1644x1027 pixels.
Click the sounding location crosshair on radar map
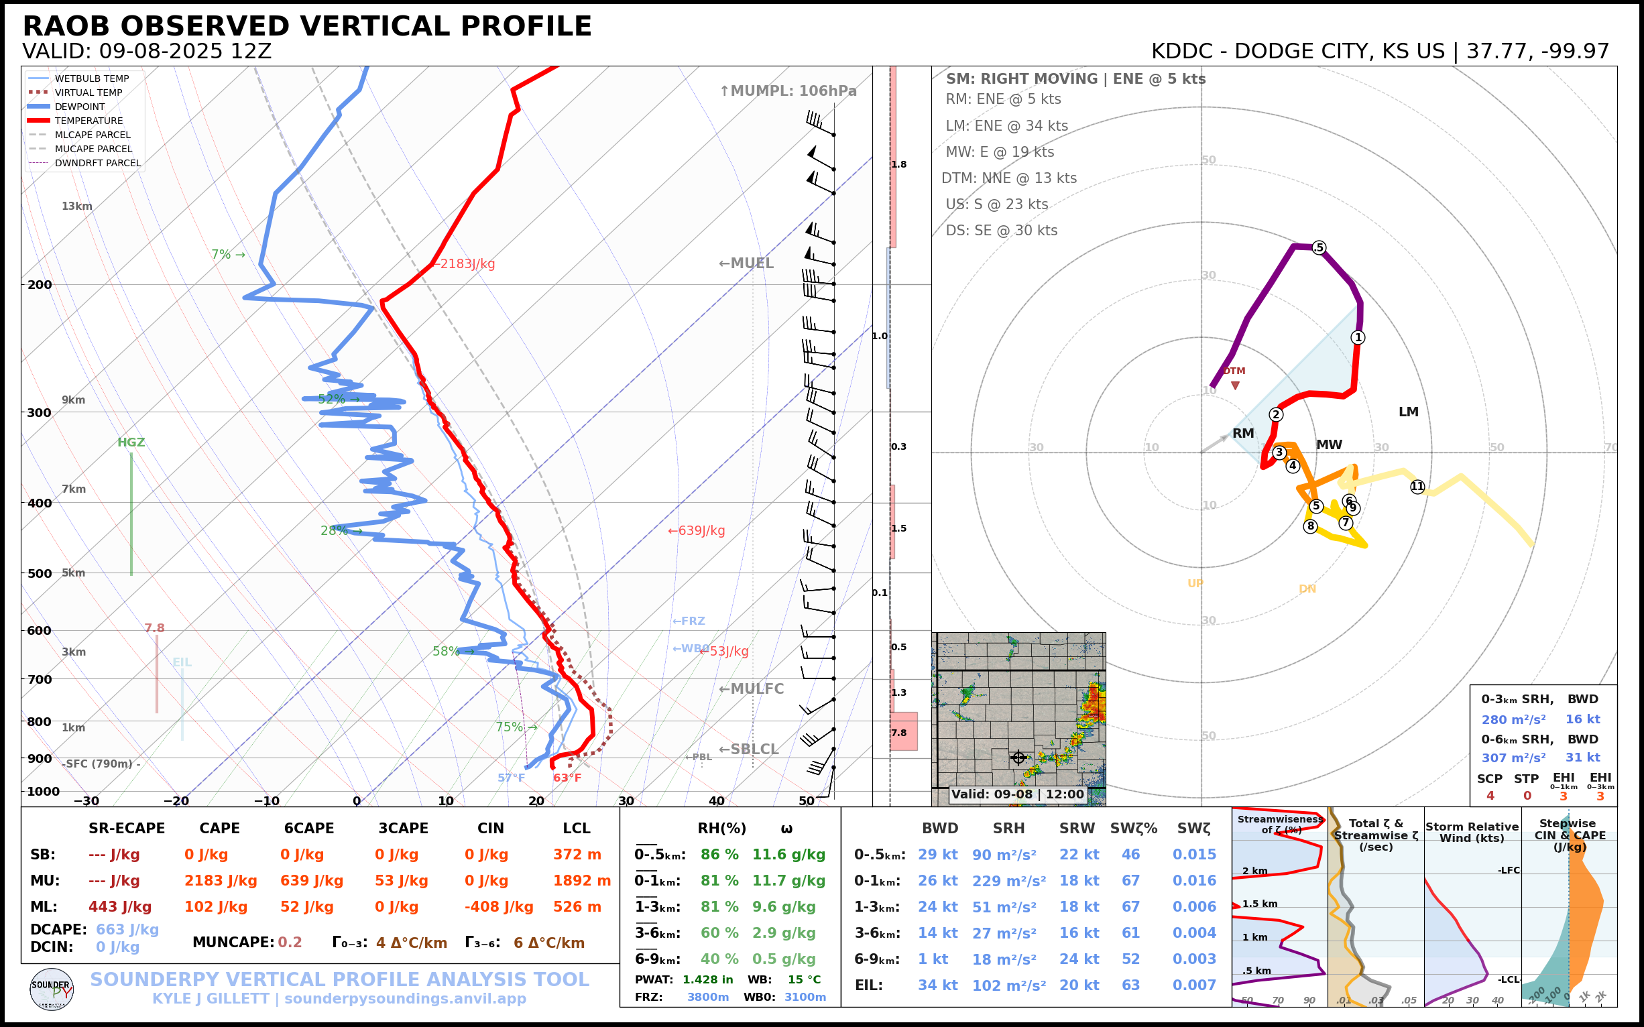click(1018, 758)
